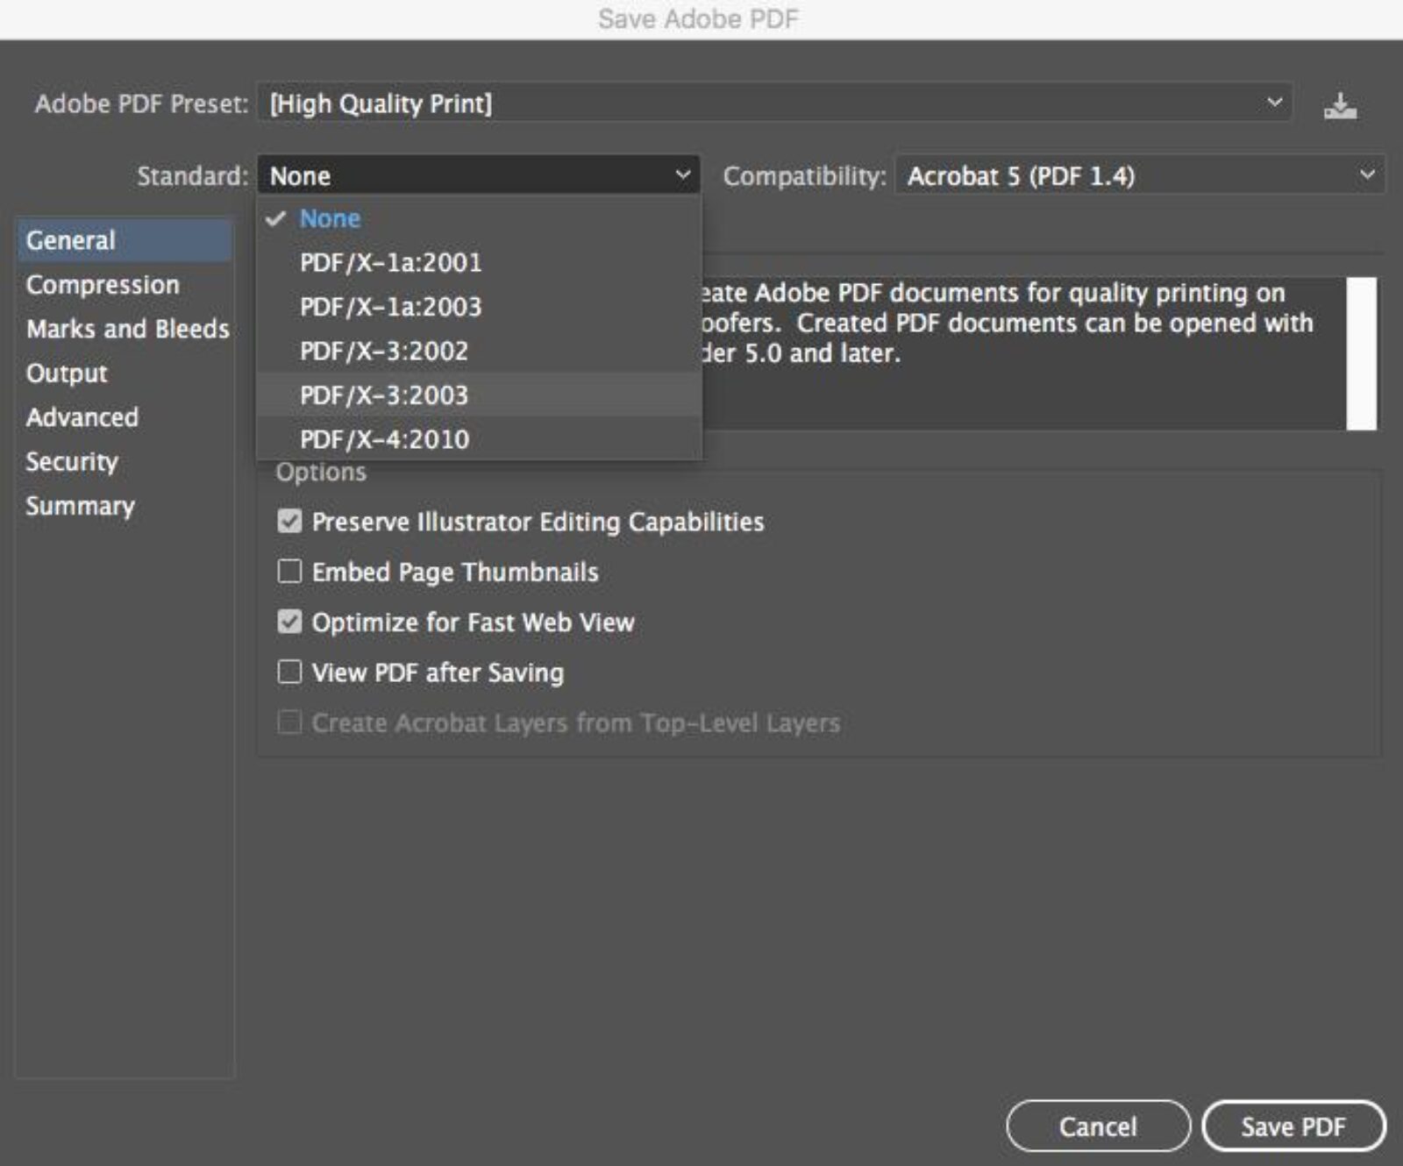
Task: Click the Cancel button
Action: pyautogui.click(x=1098, y=1126)
